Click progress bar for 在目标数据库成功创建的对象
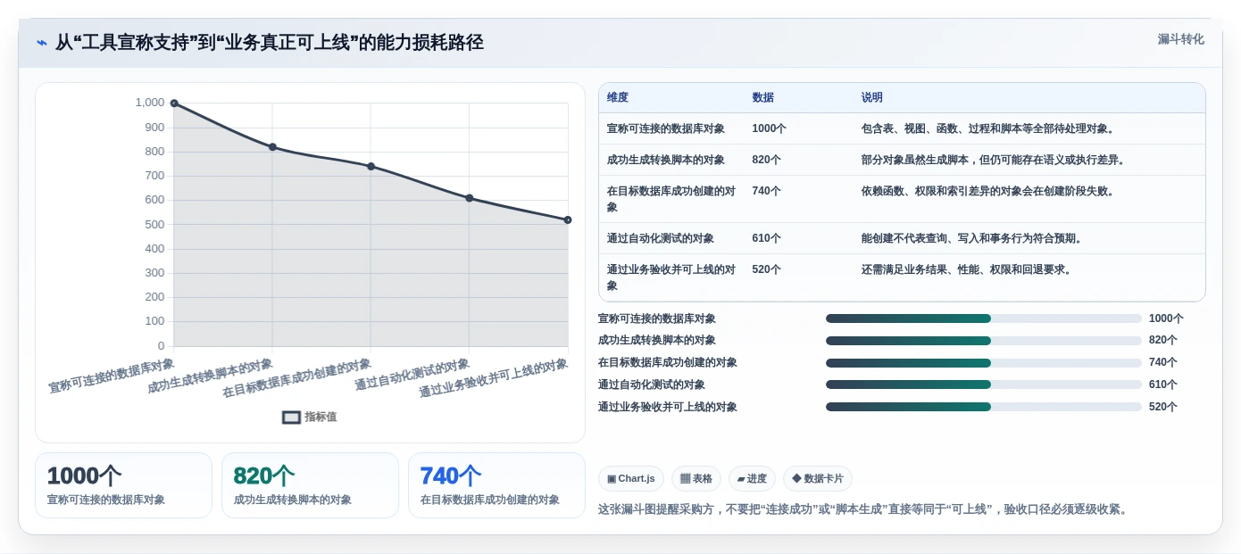The height and width of the screenshot is (554, 1241). coord(983,363)
